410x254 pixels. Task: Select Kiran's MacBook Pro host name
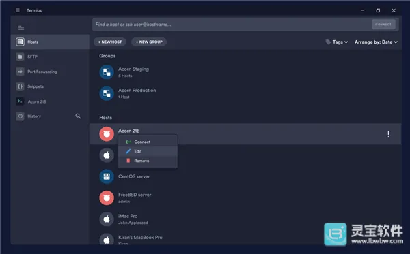tap(140, 238)
